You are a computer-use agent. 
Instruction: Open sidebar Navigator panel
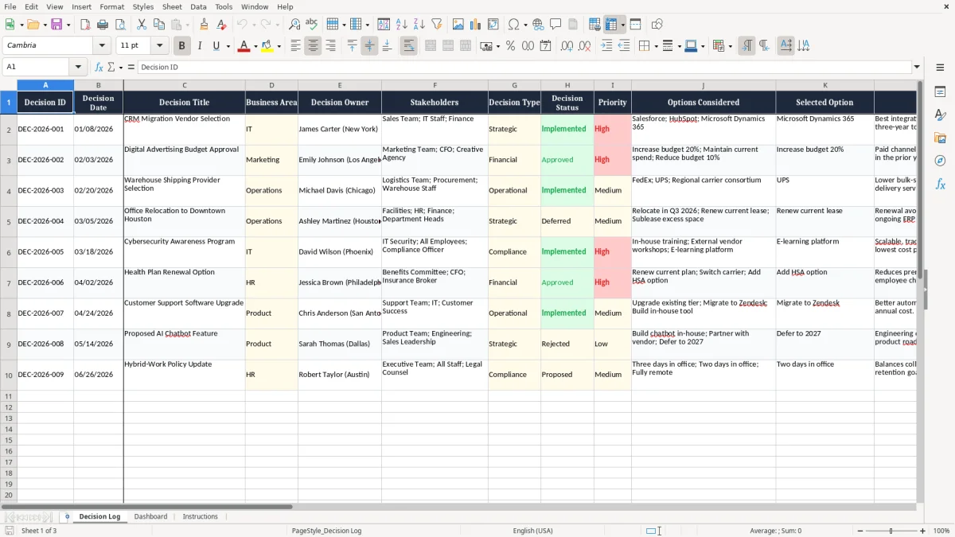click(x=940, y=161)
